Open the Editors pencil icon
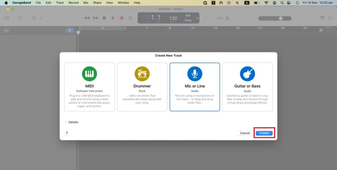Viewport: 337px width, 170px height. click(x=41, y=18)
